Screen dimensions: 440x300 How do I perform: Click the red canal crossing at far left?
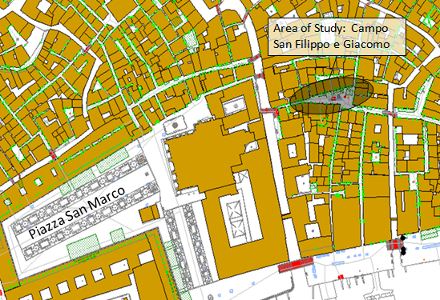53,154
